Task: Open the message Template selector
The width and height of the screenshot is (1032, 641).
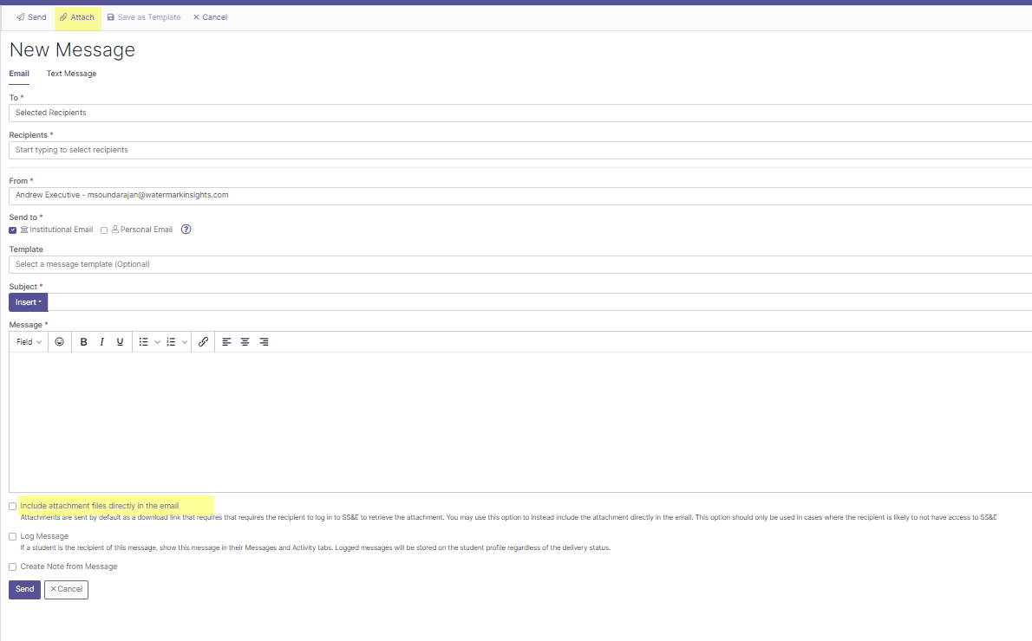Action: pos(519,264)
